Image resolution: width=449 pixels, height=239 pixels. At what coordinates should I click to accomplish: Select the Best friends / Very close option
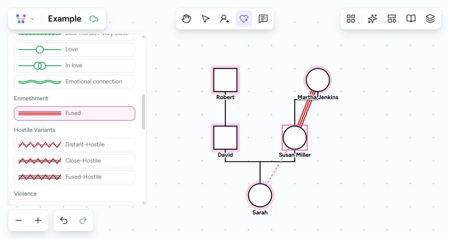[x=74, y=37]
